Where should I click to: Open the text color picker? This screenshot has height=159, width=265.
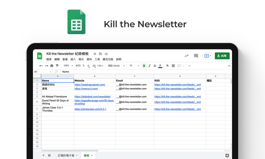click(160, 66)
